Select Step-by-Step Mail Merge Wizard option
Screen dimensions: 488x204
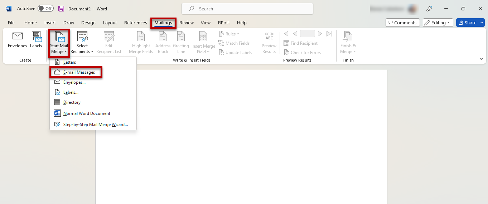coord(95,125)
